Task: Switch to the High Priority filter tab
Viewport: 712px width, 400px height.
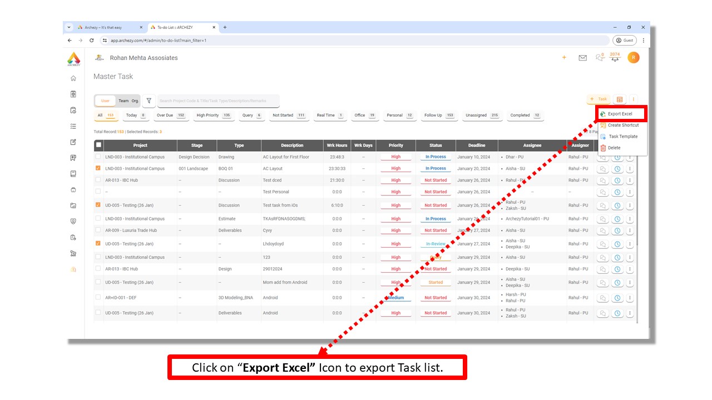Action: pos(214,116)
